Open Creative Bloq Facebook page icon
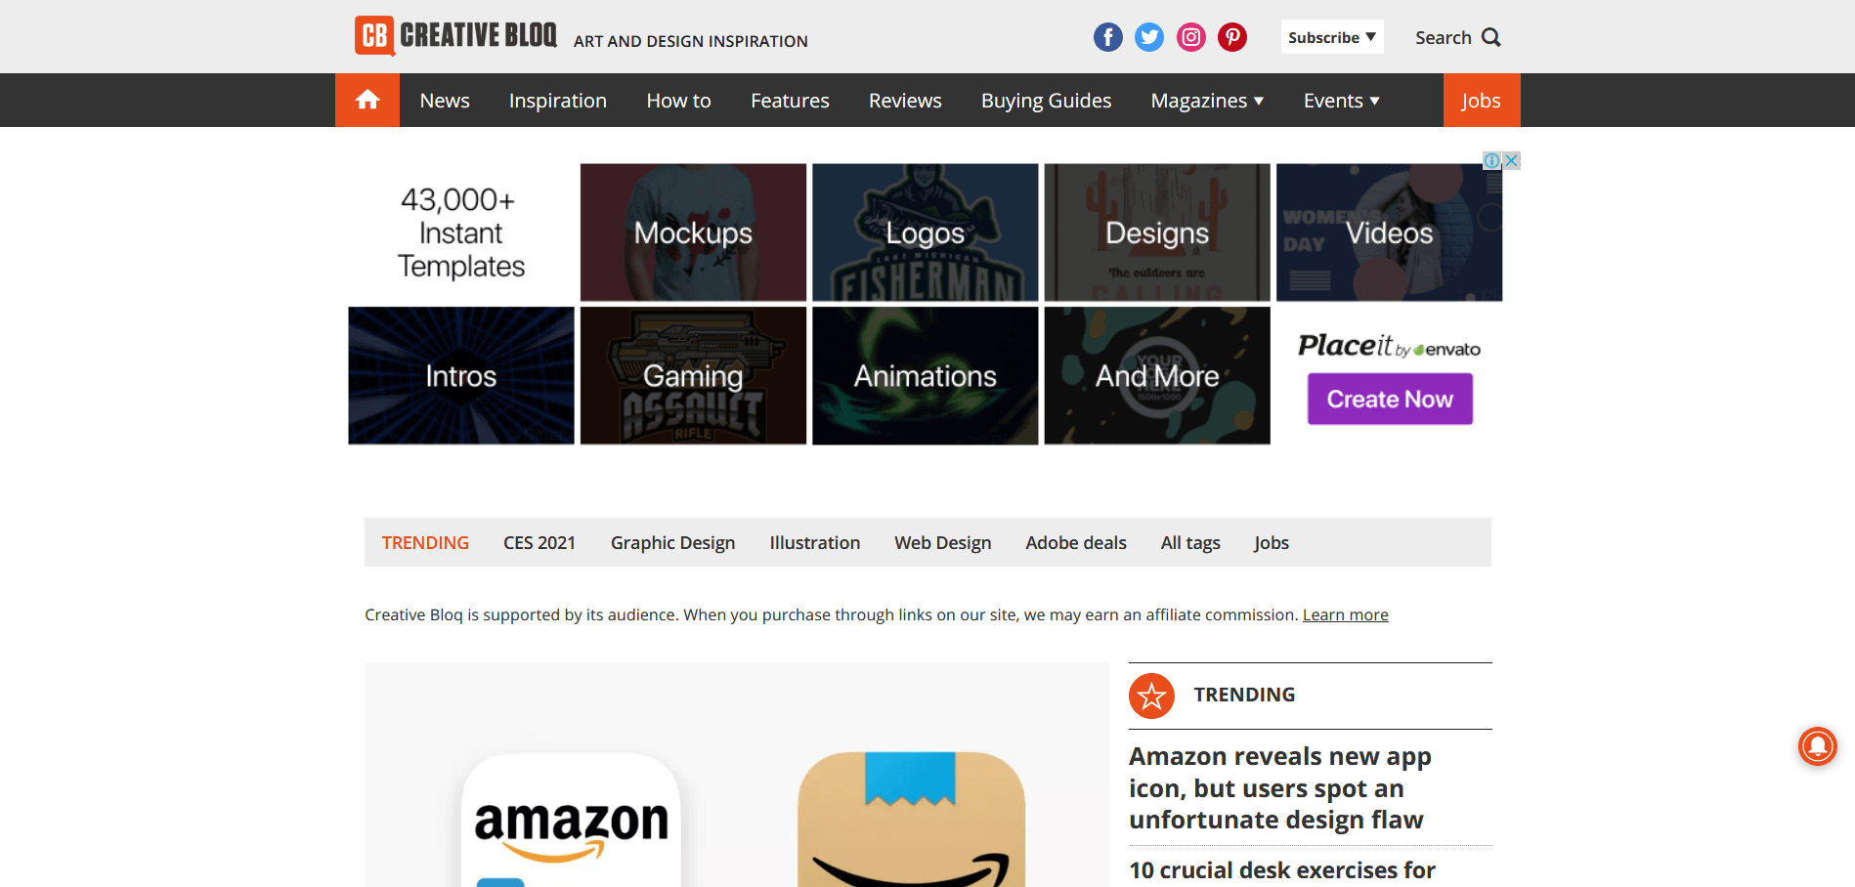The width and height of the screenshot is (1855, 887). pos(1107,37)
